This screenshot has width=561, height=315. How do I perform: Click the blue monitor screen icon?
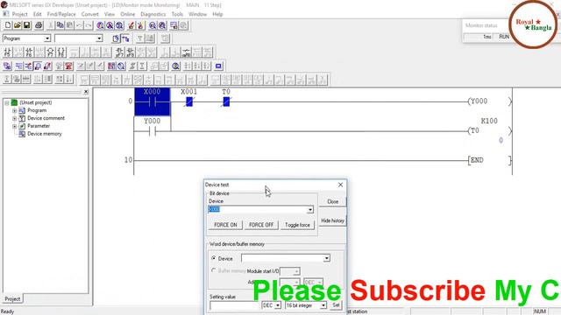(x=218, y=66)
